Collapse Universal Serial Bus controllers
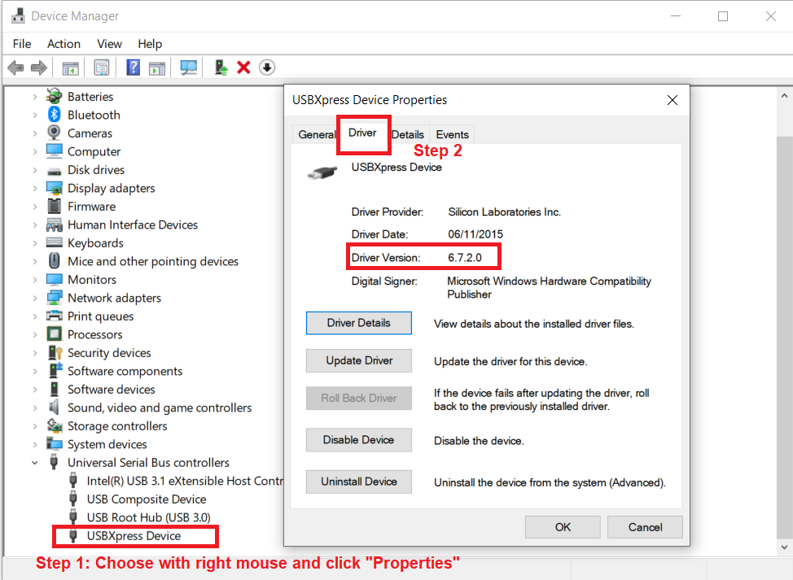The image size is (793, 580). [x=34, y=463]
